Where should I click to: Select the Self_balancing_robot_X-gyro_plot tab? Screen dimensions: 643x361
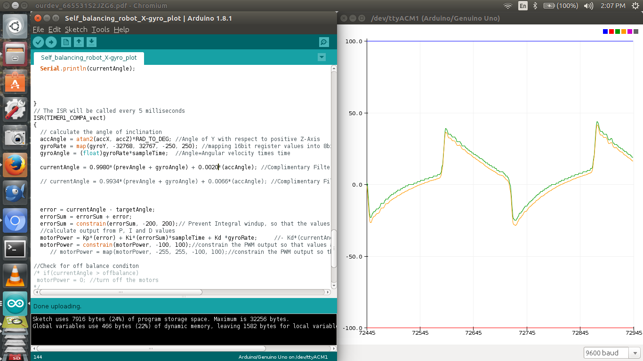coord(88,58)
